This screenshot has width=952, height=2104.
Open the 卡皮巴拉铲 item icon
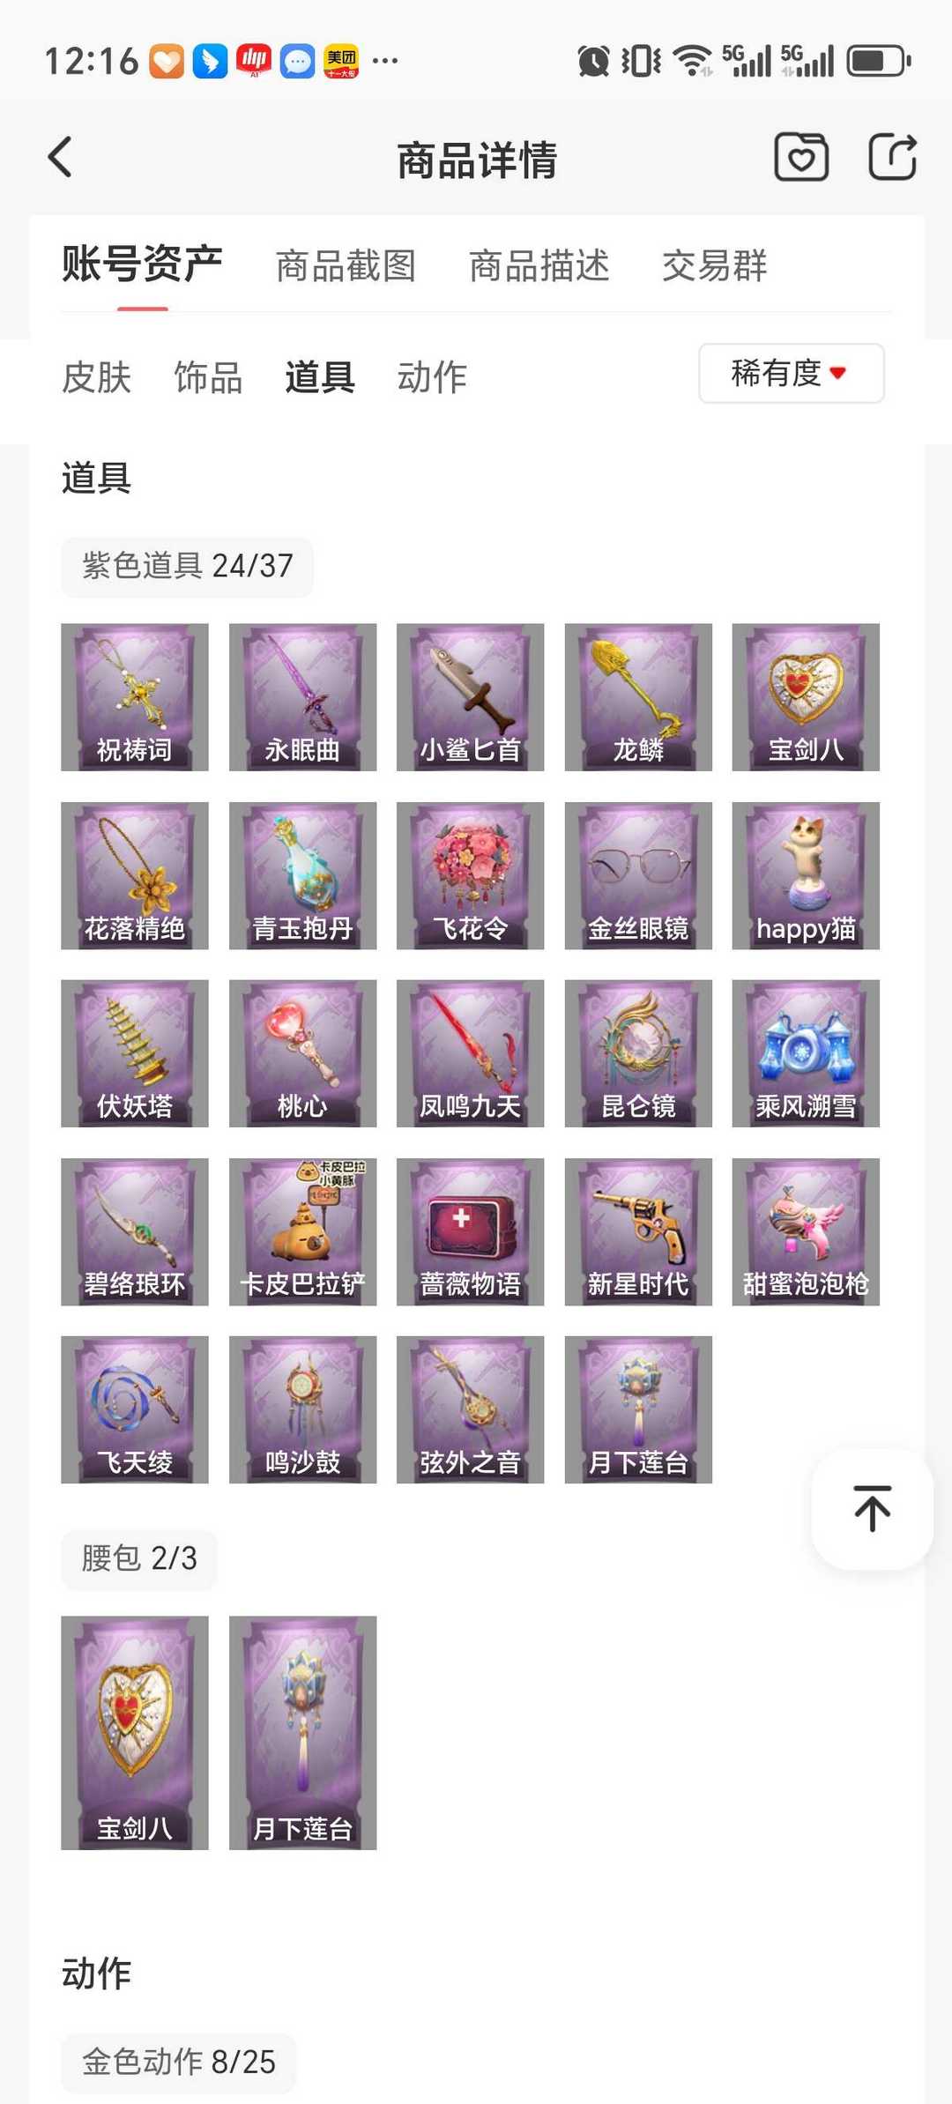coord(302,1231)
